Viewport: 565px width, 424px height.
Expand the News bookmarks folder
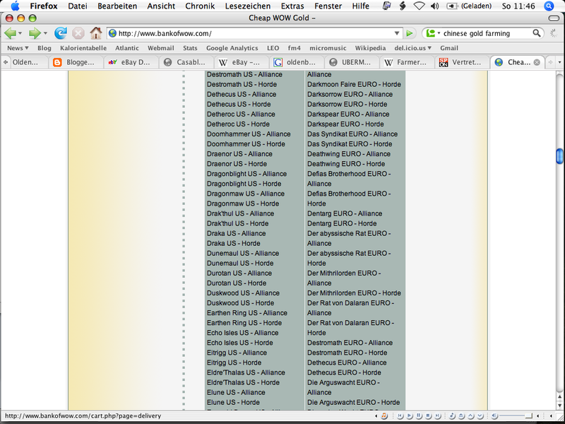(x=18, y=48)
